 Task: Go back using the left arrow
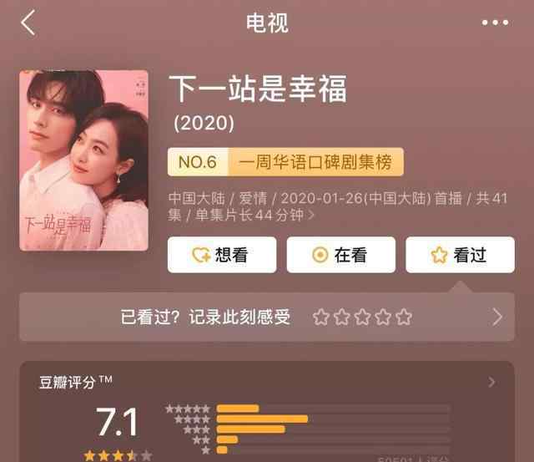coord(28,23)
